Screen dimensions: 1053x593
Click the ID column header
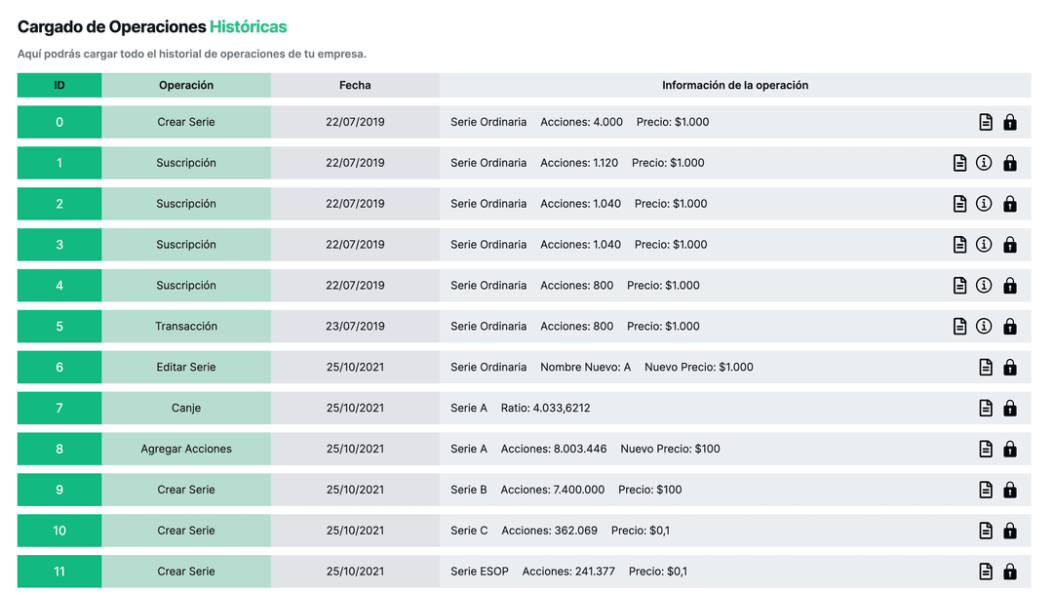click(59, 86)
